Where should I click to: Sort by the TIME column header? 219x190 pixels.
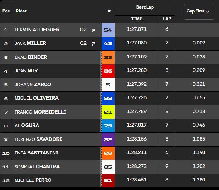(137, 19)
